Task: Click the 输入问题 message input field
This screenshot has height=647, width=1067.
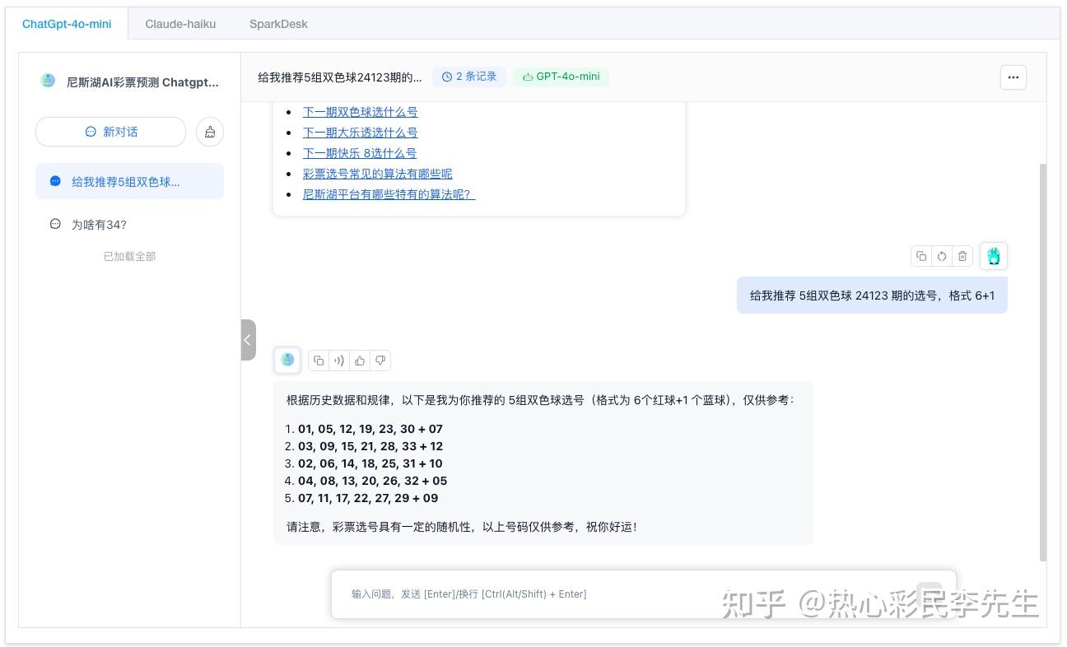Action: click(643, 594)
